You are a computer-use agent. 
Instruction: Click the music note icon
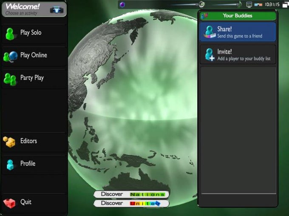[x=240, y=4]
